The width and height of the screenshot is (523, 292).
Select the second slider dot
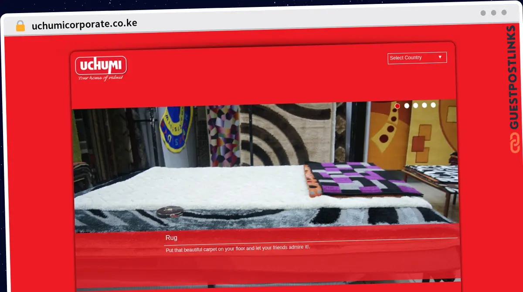[407, 105]
